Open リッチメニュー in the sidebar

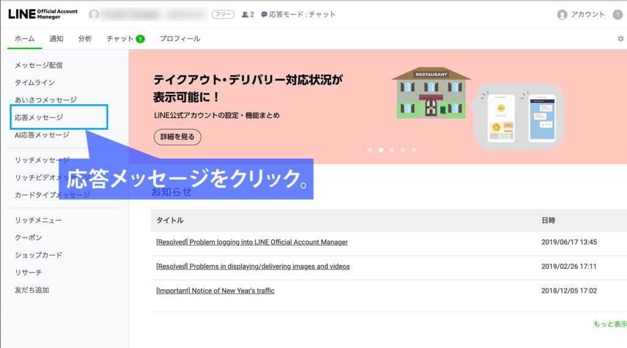click(x=39, y=220)
